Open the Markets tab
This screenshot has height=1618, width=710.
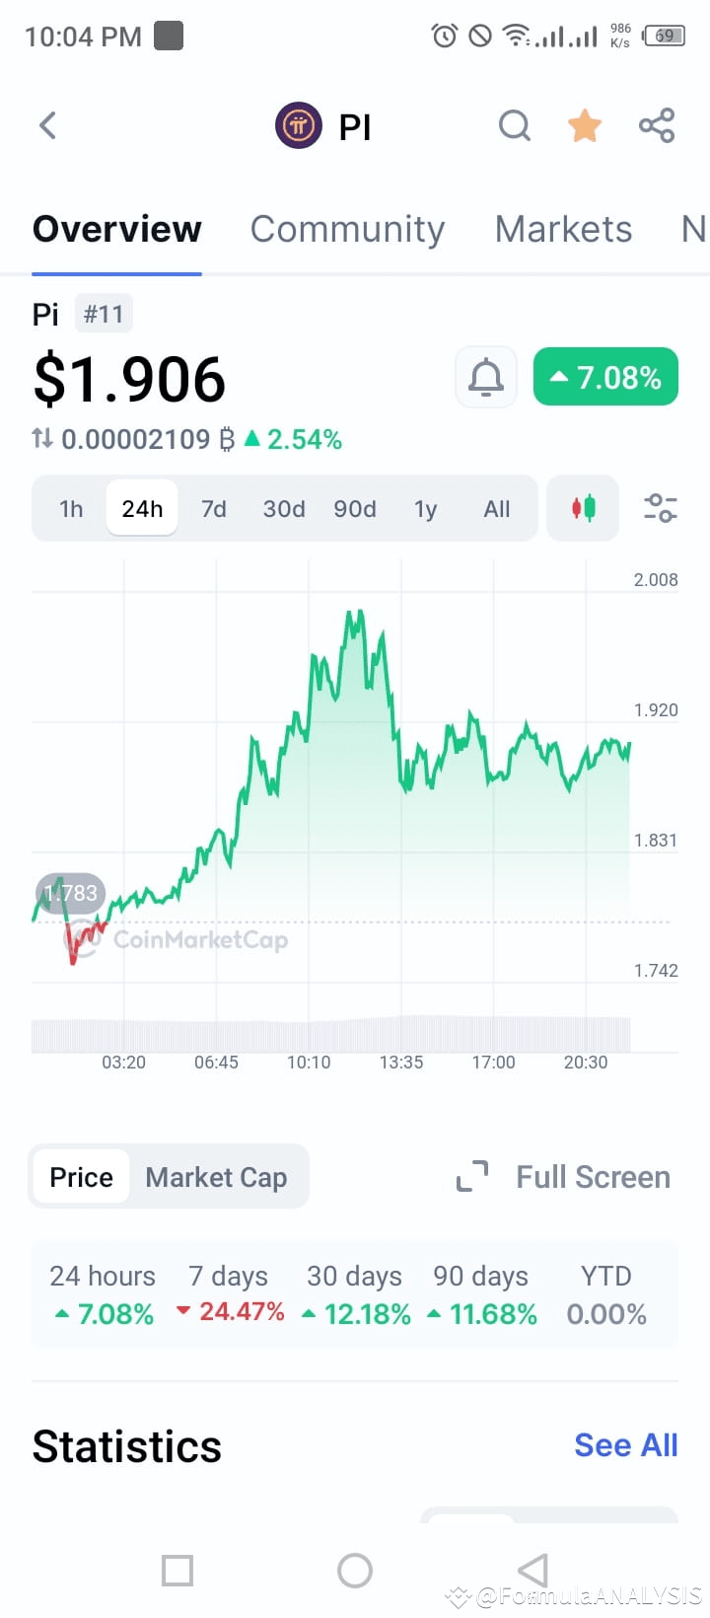tap(563, 229)
